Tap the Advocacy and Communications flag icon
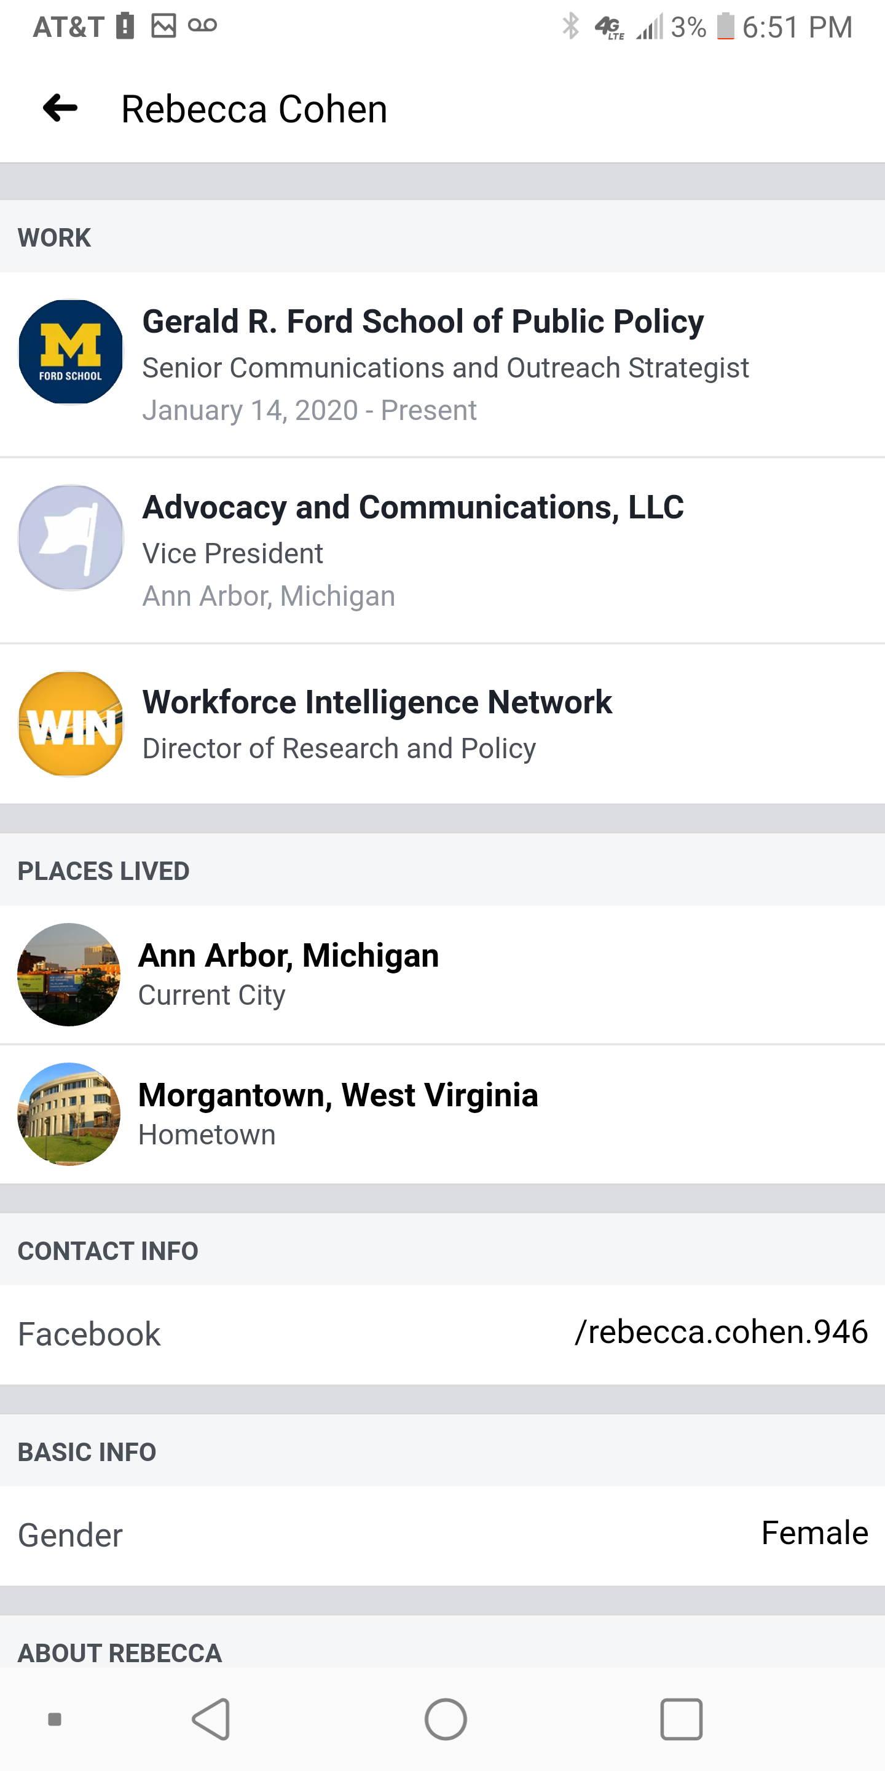Screen dimensions: 885x1771 tap(70, 537)
